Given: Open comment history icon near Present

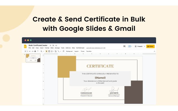Looking at the screenshot, I should coord(124,46).
